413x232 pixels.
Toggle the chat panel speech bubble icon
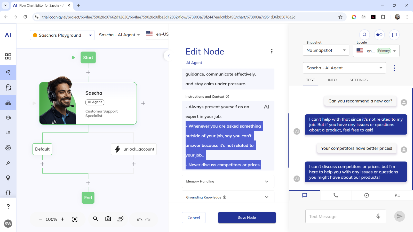394,35
